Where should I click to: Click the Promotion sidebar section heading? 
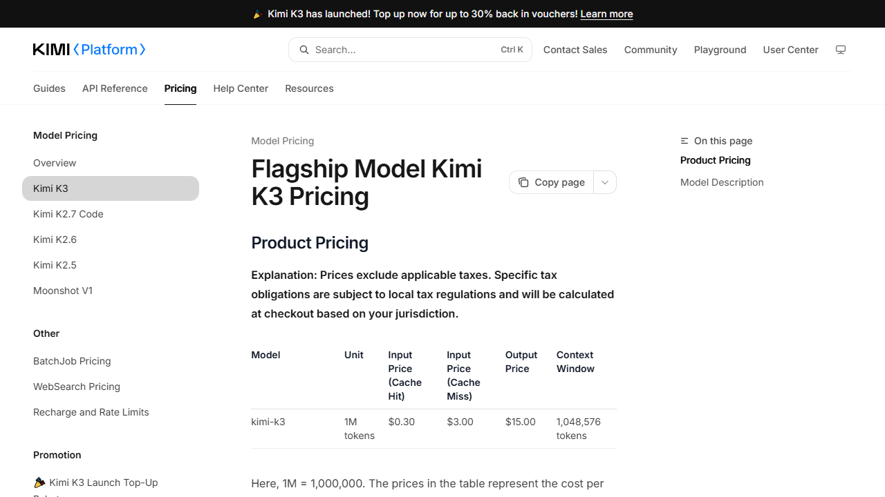(x=57, y=455)
